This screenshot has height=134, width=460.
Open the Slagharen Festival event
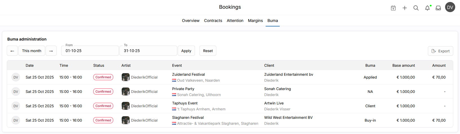[x=188, y=117]
